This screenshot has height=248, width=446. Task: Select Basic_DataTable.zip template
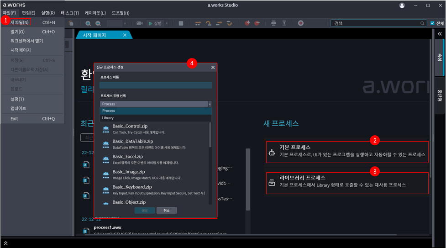154,144
